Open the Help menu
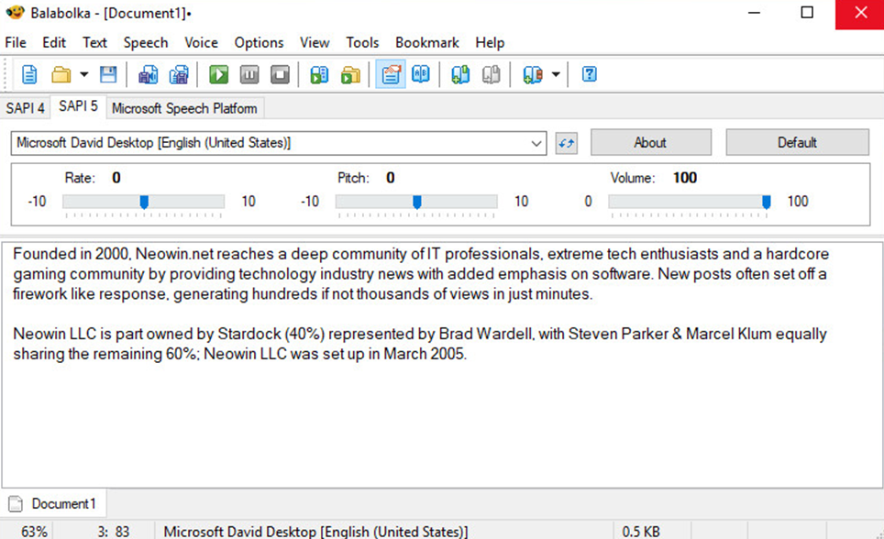The width and height of the screenshot is (884, 539). [x=490, y=43]
